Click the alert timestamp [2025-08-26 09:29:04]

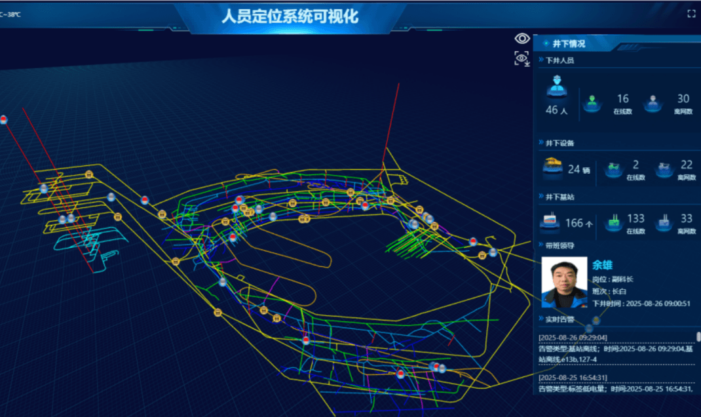tap(573, 338)
